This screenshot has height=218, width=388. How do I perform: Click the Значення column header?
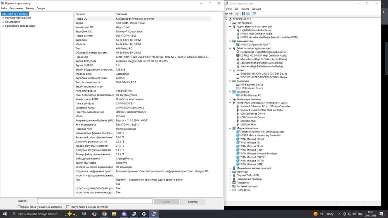point(163,14)
